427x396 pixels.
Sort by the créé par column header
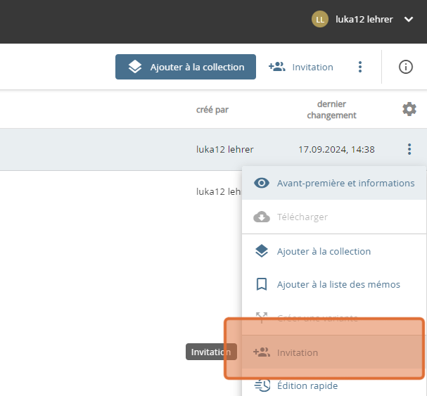click(x=212, y=110)
